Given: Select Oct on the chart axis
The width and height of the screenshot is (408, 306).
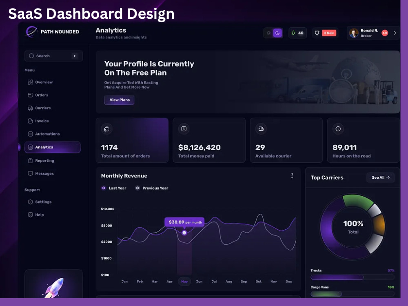Looking at the screenshot, I should [x=258, y=282].
